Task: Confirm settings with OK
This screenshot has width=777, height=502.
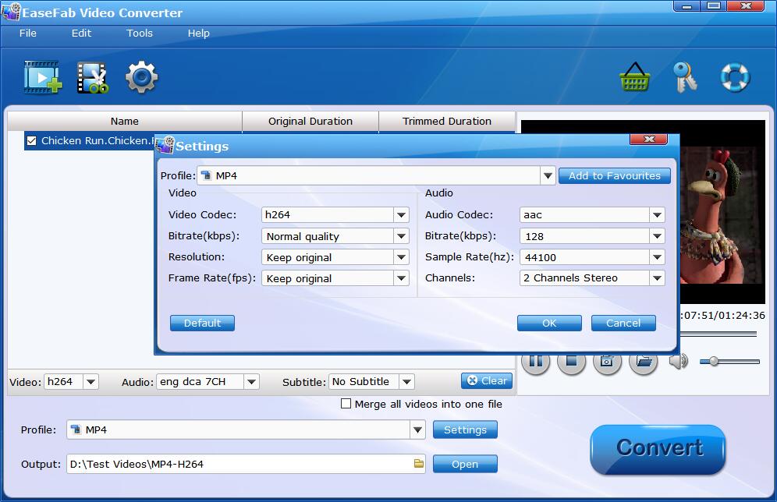Action: (x=549, y=323)
